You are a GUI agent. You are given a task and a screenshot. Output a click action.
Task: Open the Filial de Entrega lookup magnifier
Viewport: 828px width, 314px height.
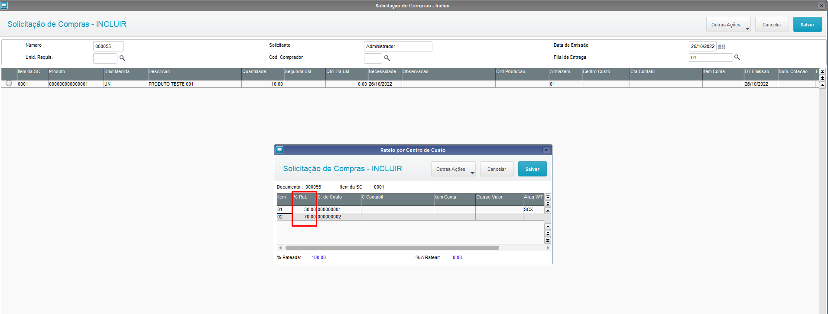(x=737, y=58)
